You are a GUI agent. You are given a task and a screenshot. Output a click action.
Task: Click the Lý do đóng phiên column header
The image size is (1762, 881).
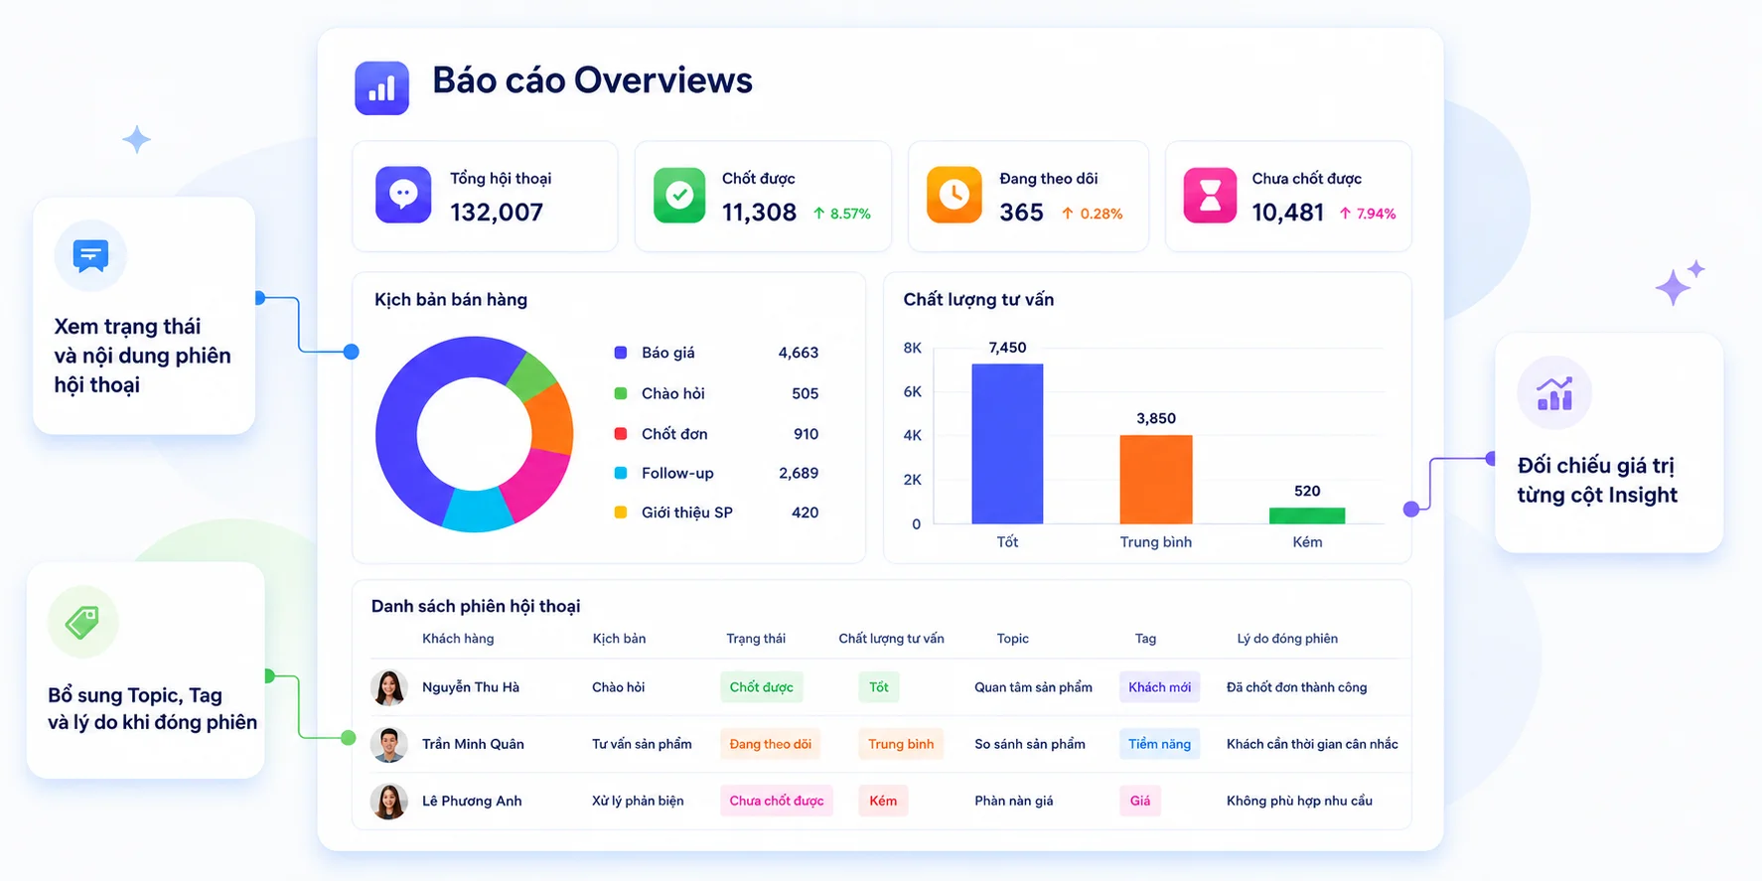[1287, 639]
